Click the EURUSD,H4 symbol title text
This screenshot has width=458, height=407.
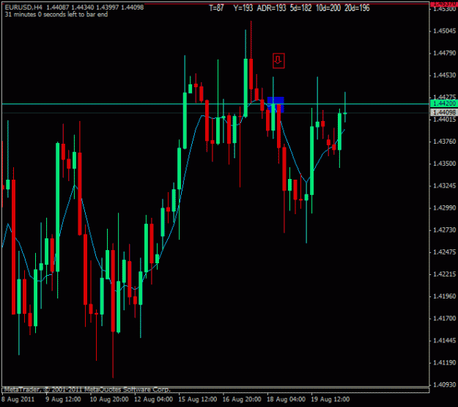23,7
